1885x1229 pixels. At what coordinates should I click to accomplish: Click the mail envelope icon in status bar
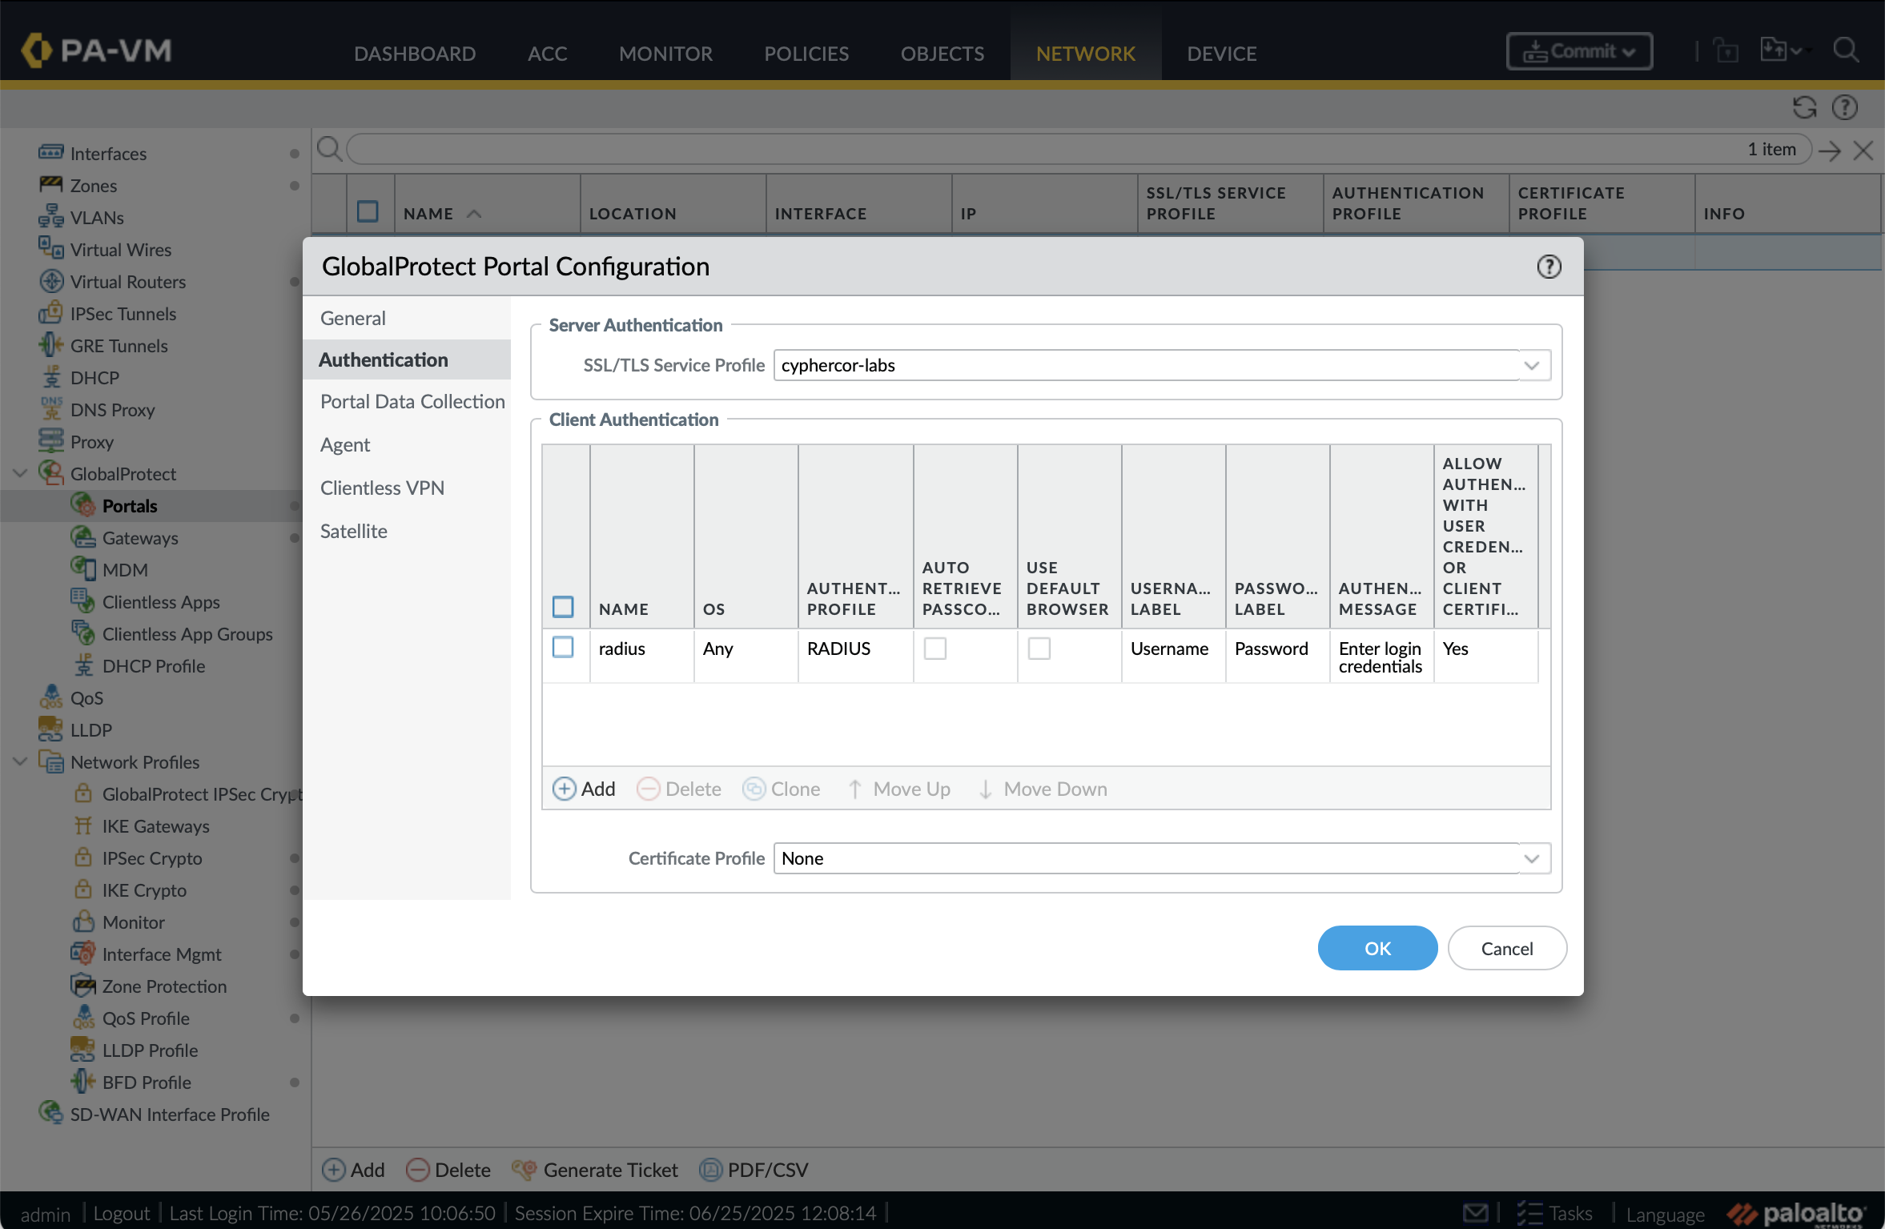point(1475,1213)
